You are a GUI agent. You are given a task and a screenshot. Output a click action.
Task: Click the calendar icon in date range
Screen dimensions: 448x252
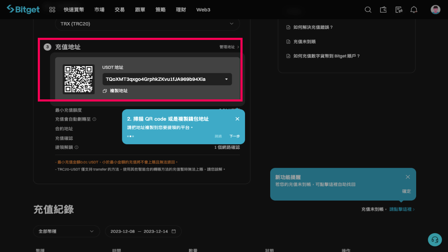point(174,231)
